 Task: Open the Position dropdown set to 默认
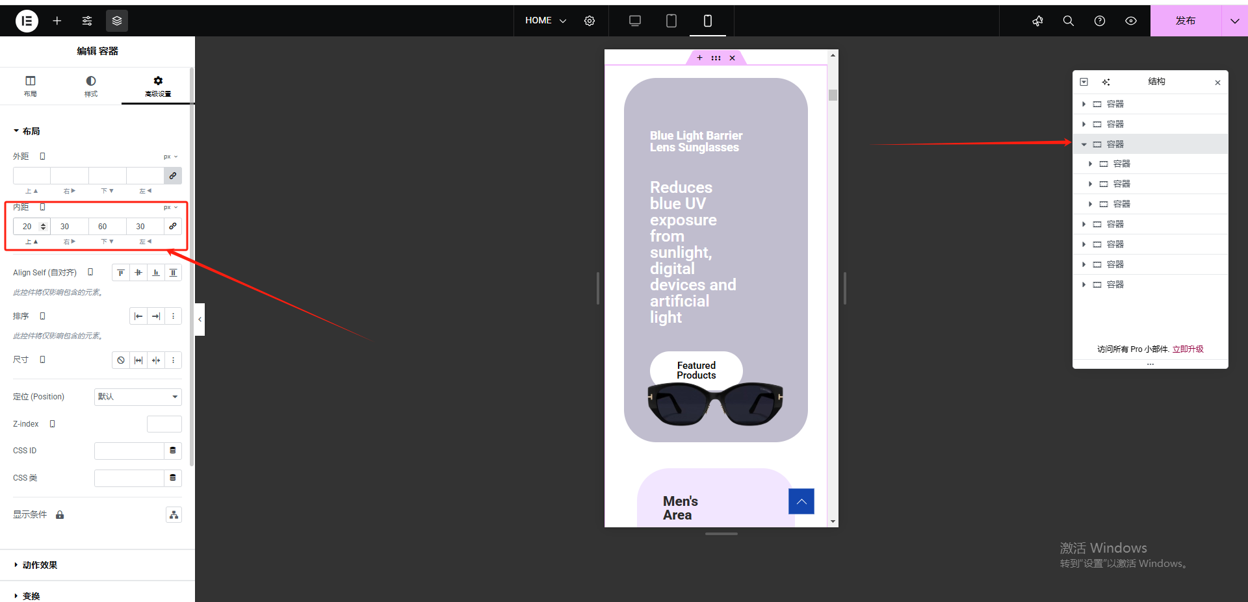tap(138, 397)
